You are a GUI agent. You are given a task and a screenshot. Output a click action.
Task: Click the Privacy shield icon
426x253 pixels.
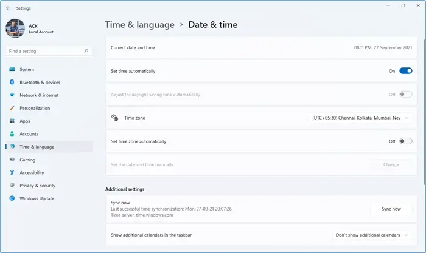12,185
